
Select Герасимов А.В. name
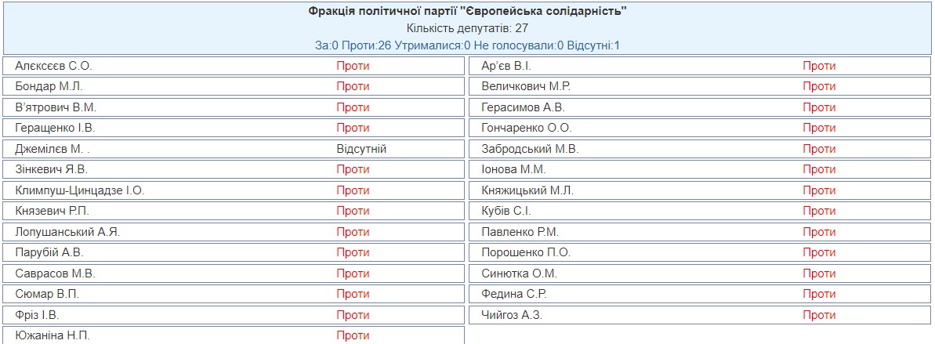pyautogui.click(x=523, y=107)
